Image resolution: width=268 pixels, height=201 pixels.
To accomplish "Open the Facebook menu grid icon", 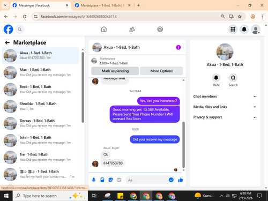I will 233,29.
